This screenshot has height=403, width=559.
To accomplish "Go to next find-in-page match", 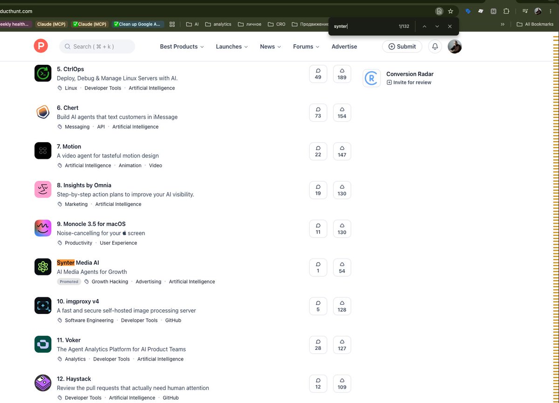I will pyautogui.click(x=437, y=27).
